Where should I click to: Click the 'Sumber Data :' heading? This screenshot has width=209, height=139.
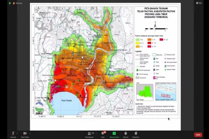coord(139,104)
